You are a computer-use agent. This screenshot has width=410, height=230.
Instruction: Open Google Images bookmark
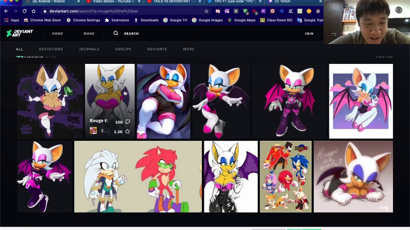208,20
